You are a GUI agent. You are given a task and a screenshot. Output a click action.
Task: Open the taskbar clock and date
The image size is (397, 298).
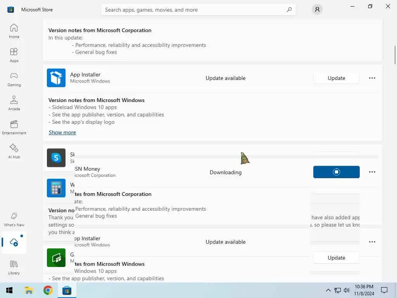364,290
